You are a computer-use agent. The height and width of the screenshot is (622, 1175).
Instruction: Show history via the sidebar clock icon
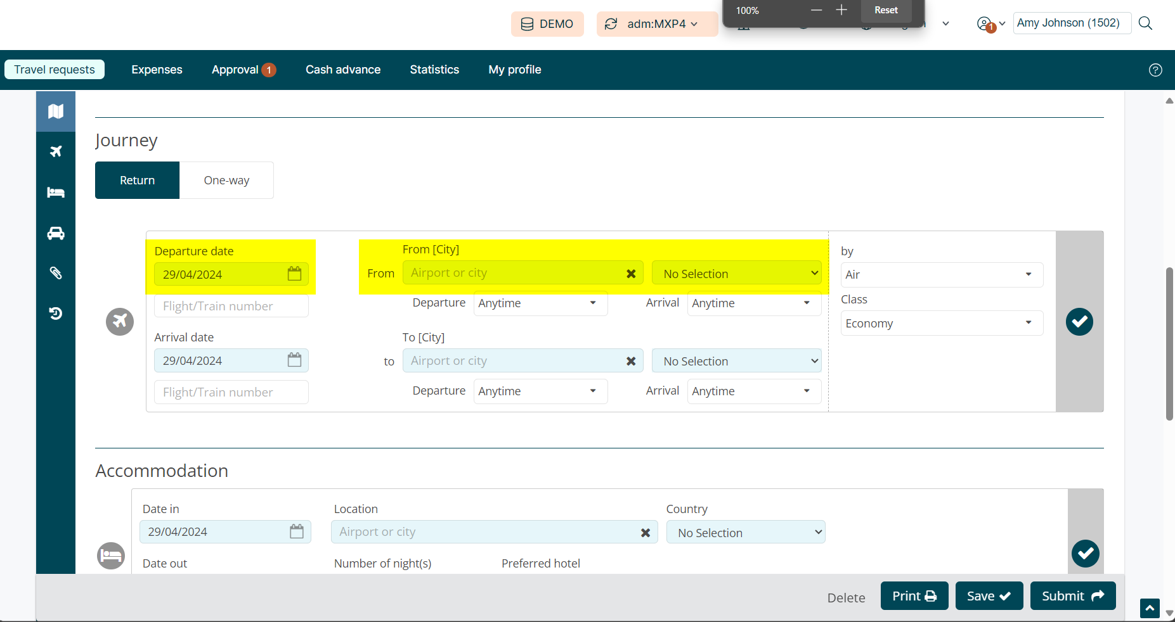[x=56, y=314]
